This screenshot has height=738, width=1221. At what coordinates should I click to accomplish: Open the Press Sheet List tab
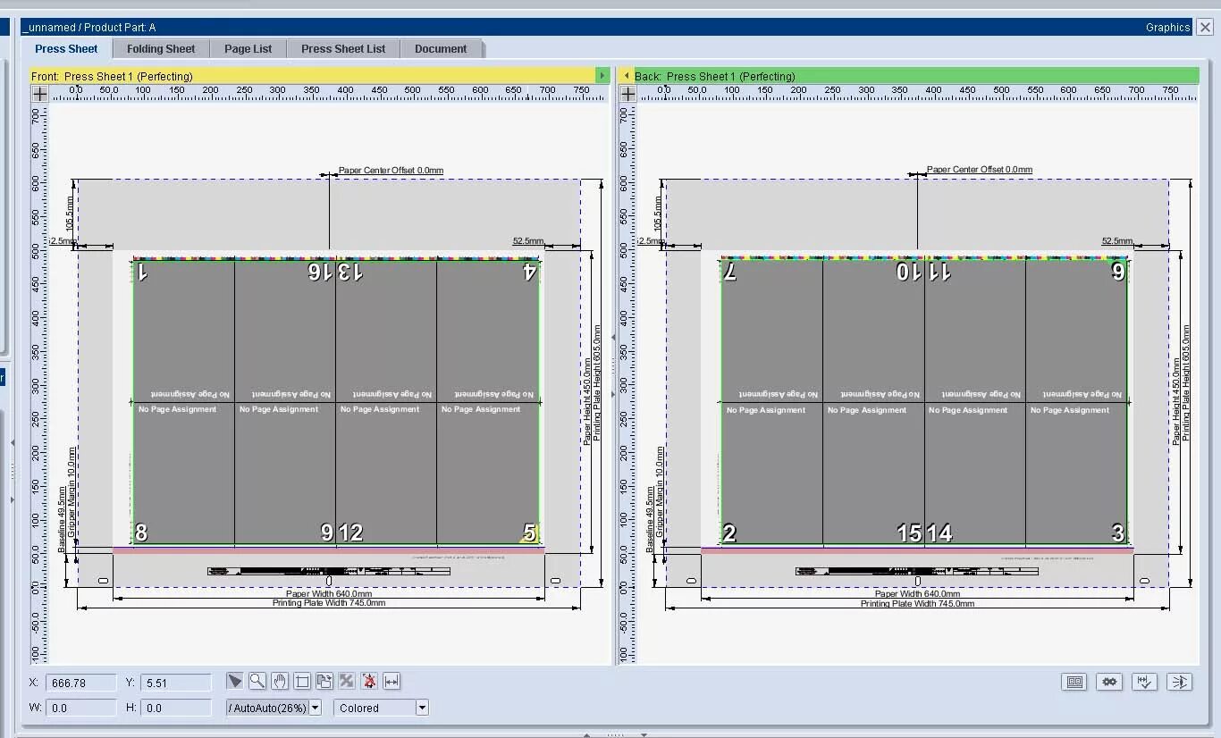pyautogui.click(x=343, y=48)
